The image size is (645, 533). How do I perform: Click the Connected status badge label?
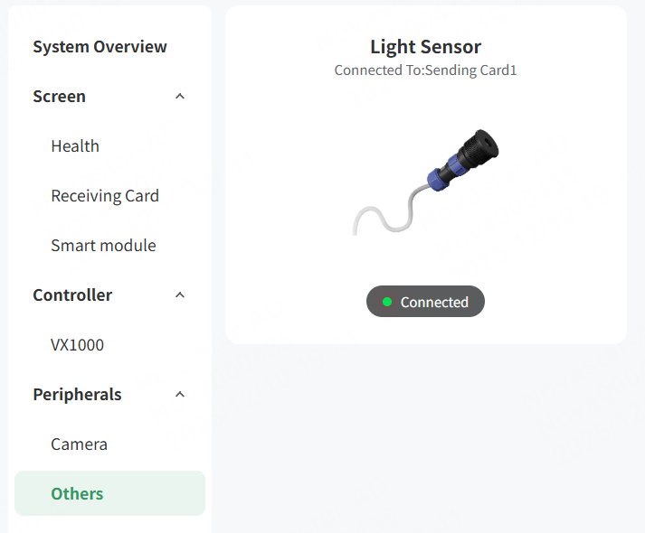pos(434,302)
